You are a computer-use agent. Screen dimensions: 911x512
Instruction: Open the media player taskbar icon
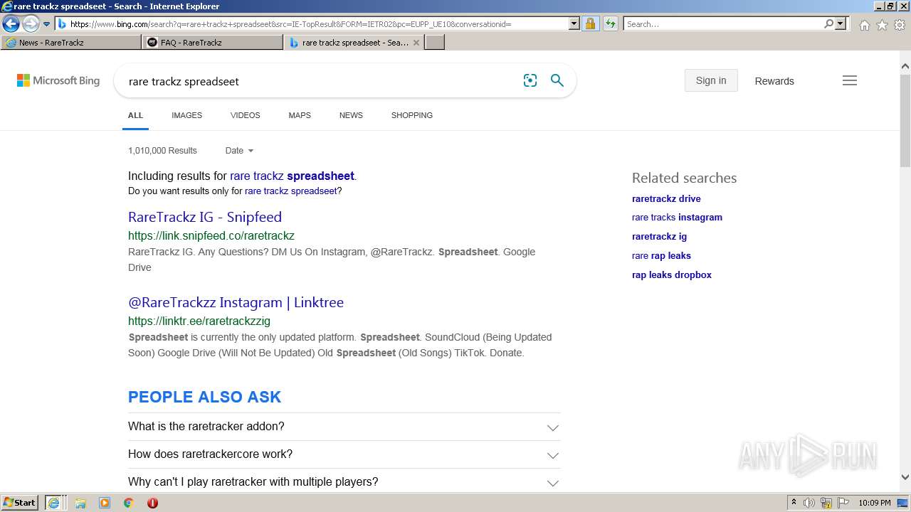[105, 503]
